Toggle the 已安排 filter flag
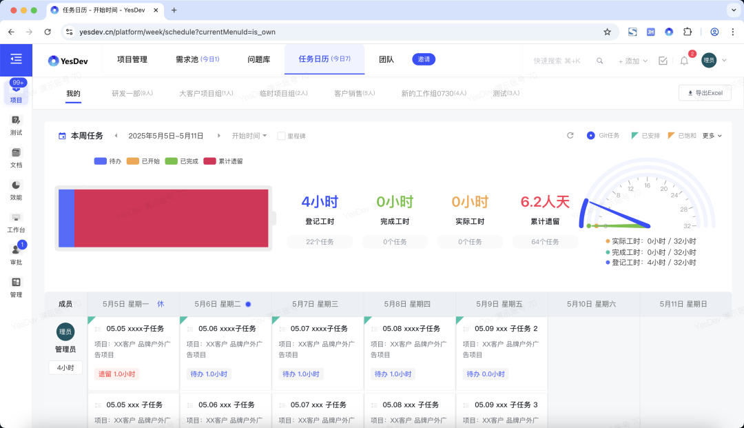This screenshot has width=744, height=428. (x=644, y=135)
